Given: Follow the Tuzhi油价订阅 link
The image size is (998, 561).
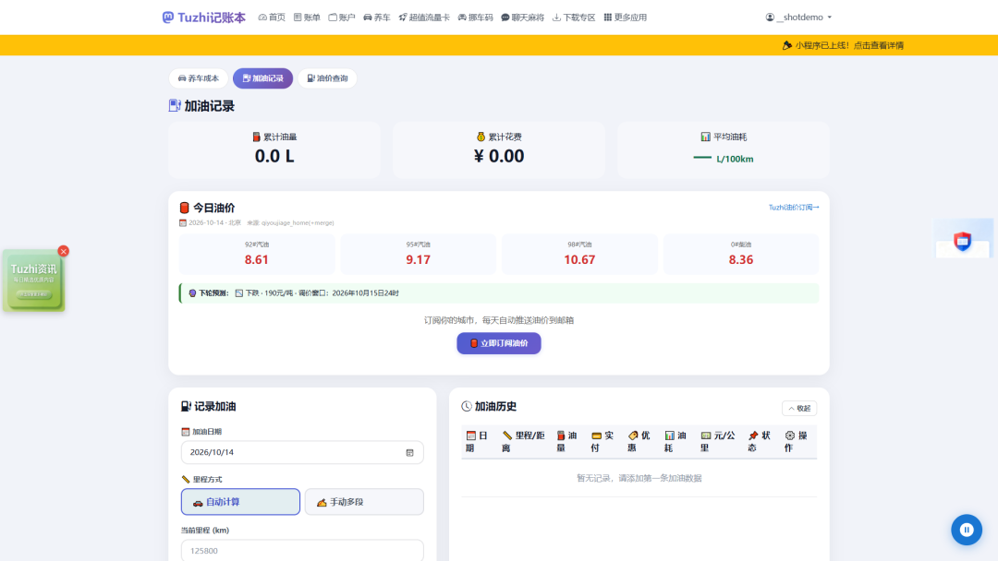Looking at the screenshot, I should coord(794,207).
